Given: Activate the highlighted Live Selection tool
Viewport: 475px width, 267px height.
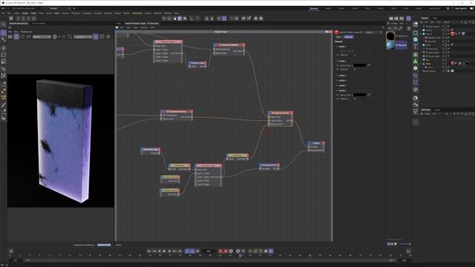Looking at the screenshot, I should pos(3,33).
